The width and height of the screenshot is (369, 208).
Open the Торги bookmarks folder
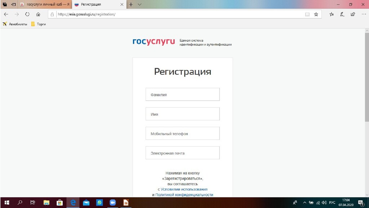coord(38,24)
